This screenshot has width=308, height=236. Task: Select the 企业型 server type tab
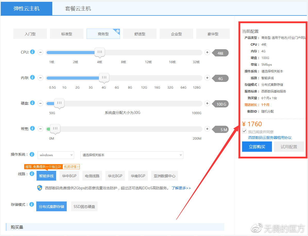coord(176,33)
